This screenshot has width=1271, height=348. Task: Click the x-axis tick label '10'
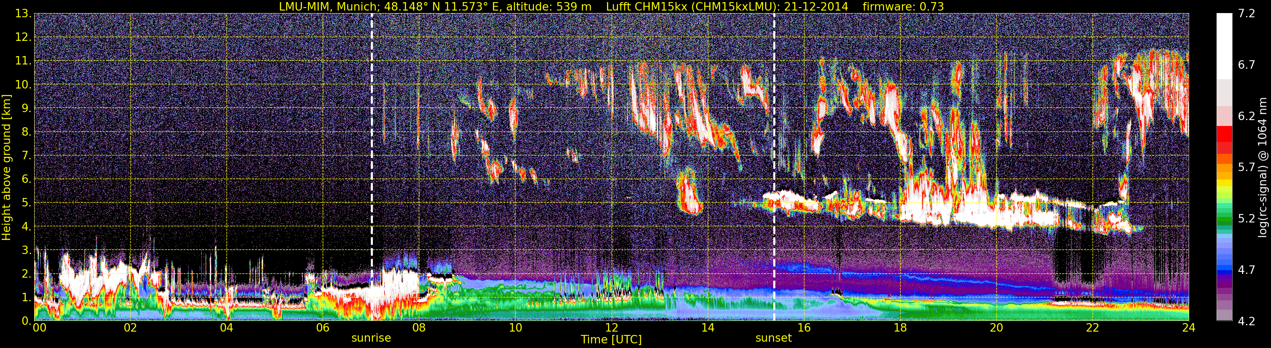(515, 328)
